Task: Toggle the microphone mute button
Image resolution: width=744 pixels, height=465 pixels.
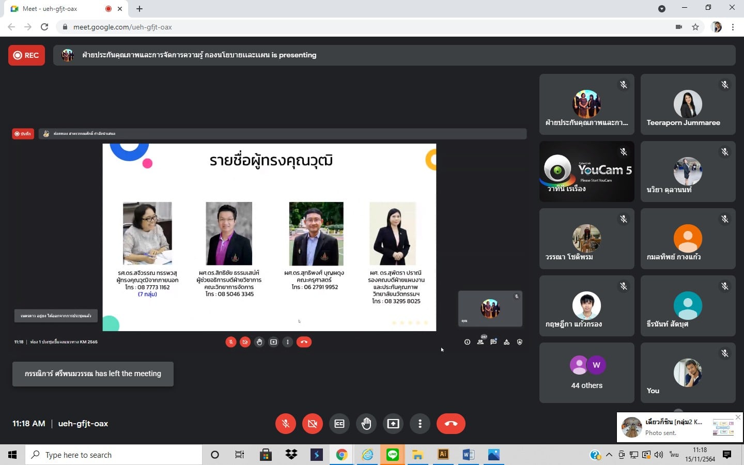Action: 286,424
